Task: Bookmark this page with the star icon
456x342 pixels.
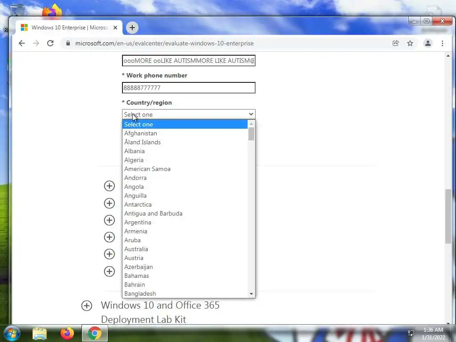Action: (410, 43)
